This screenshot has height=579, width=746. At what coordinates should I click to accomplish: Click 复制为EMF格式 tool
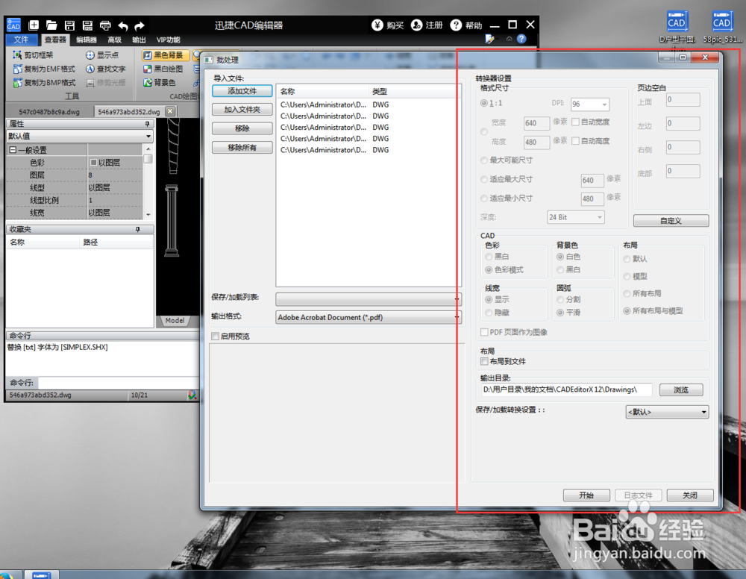point(44,69)
